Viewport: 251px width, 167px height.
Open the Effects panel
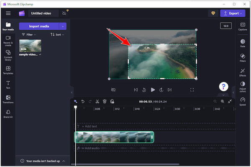pos(243,72)
